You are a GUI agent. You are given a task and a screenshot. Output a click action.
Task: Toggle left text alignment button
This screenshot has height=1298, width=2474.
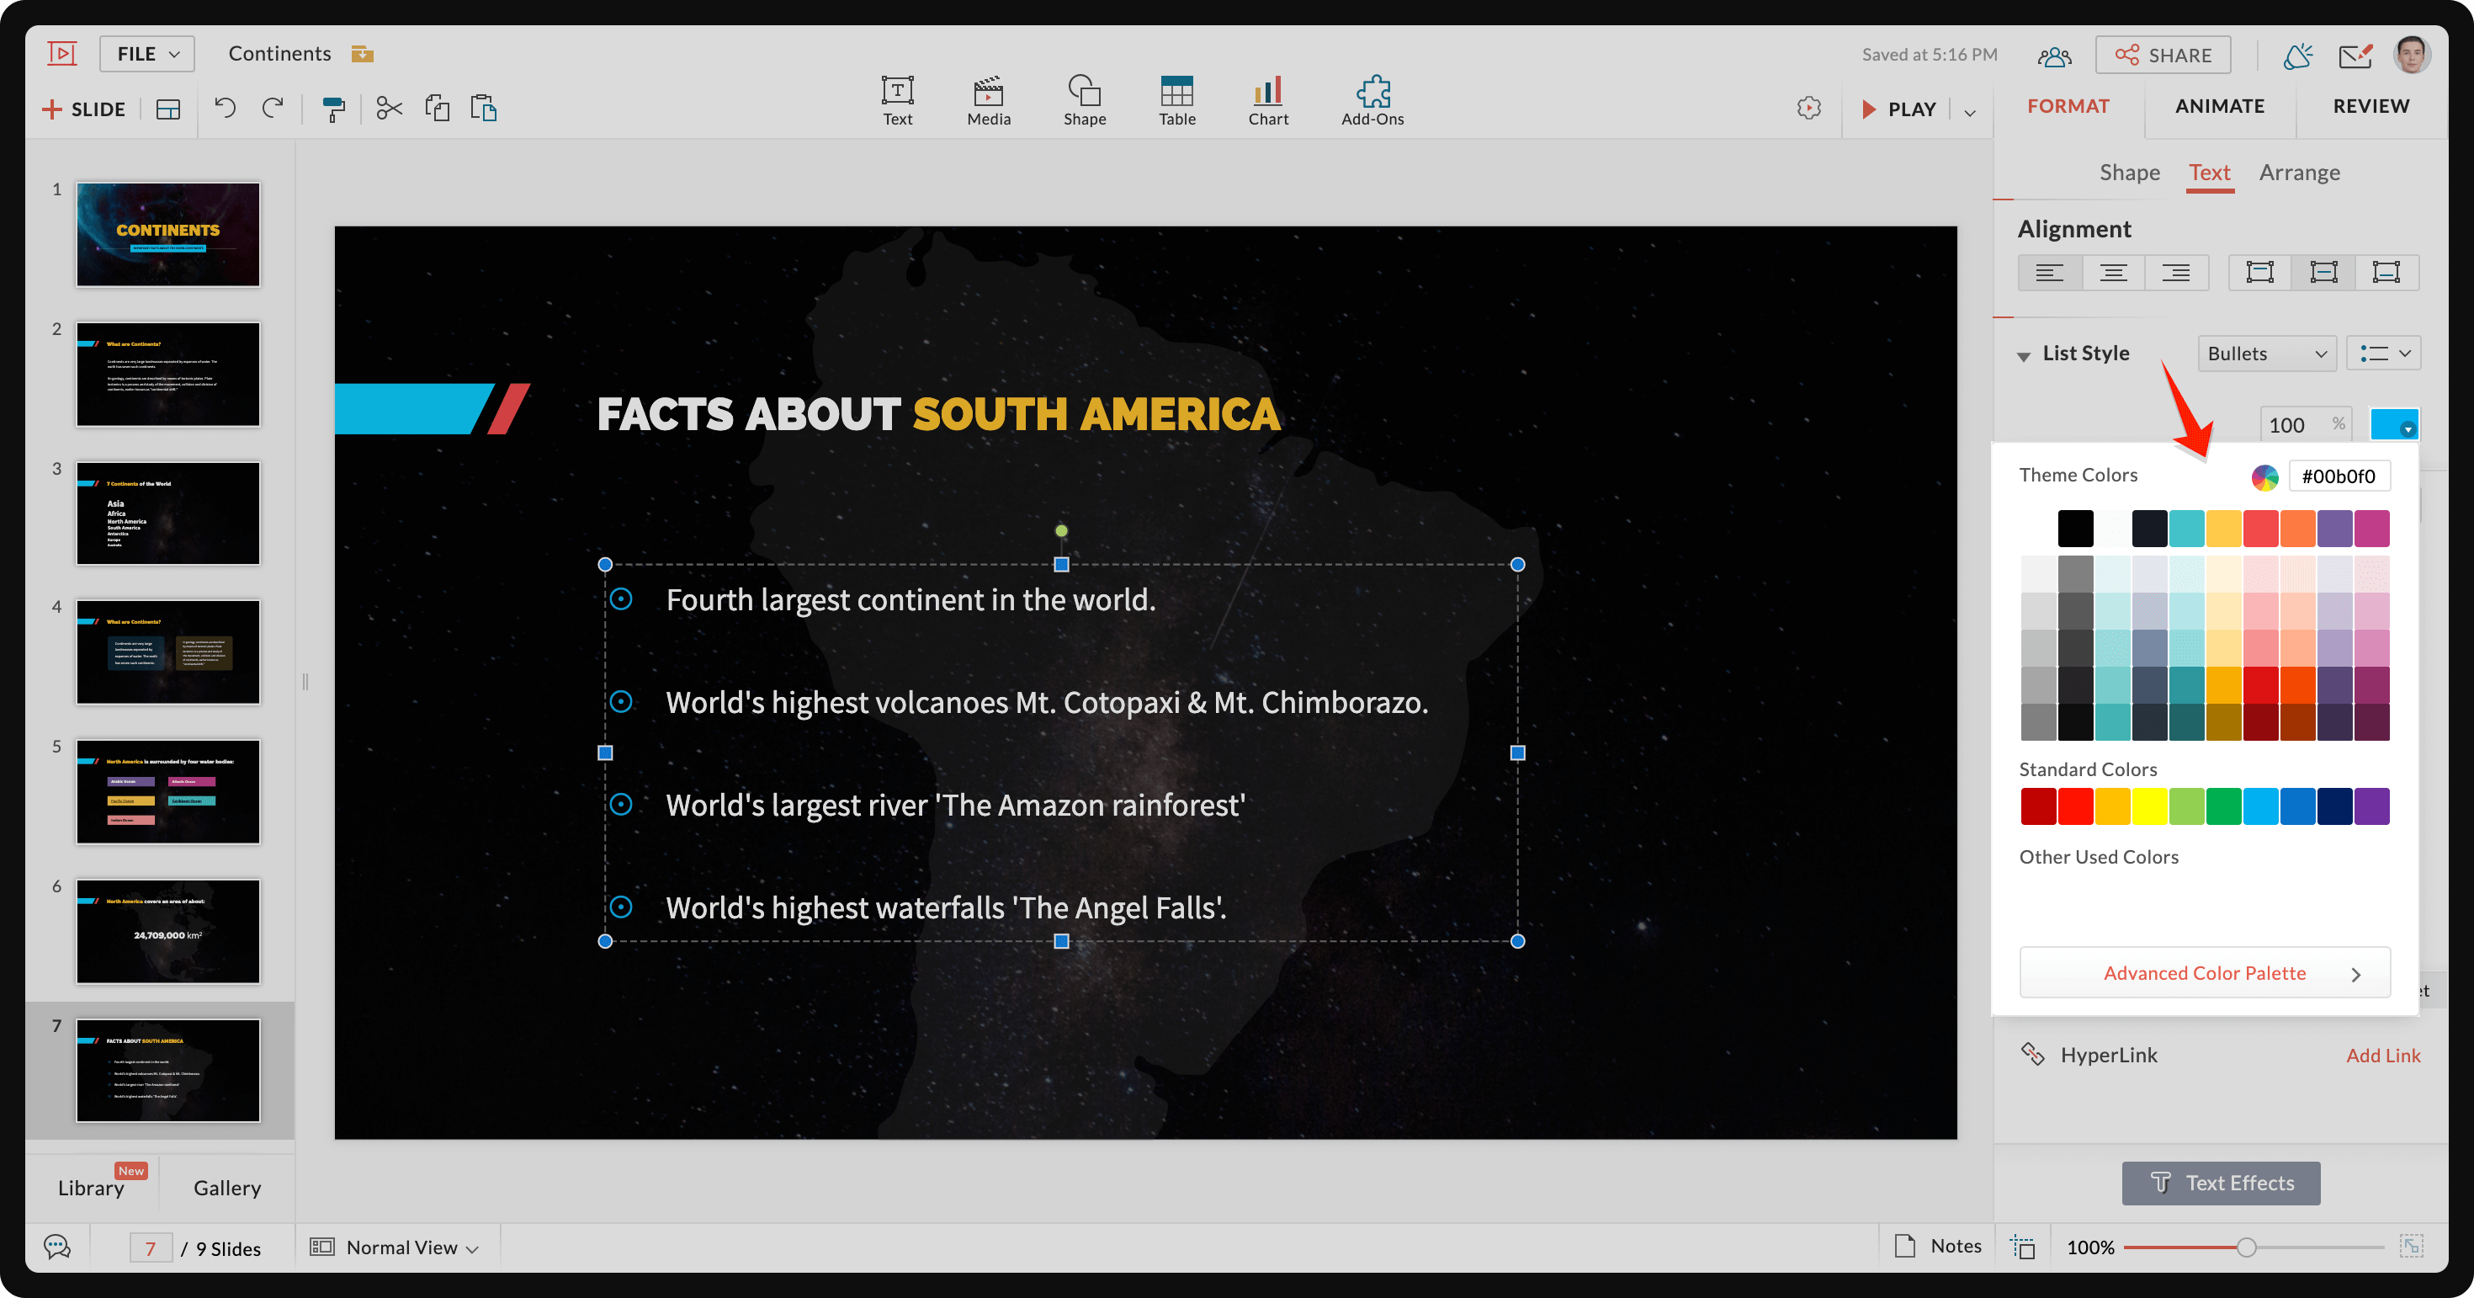point(2050,273)
